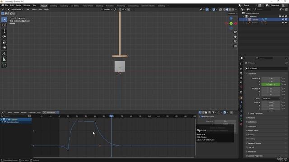
Task: Toggle viewport overlays button
Action: click(x=214, y=9)
